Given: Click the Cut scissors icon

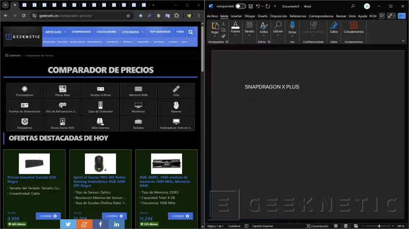Looking at the screenshot, I should pyautogui.click(x=223, y=24).
